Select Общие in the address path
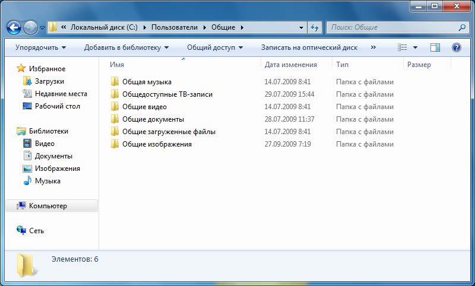This screenshot has height=286, width=475. (223, 27)
